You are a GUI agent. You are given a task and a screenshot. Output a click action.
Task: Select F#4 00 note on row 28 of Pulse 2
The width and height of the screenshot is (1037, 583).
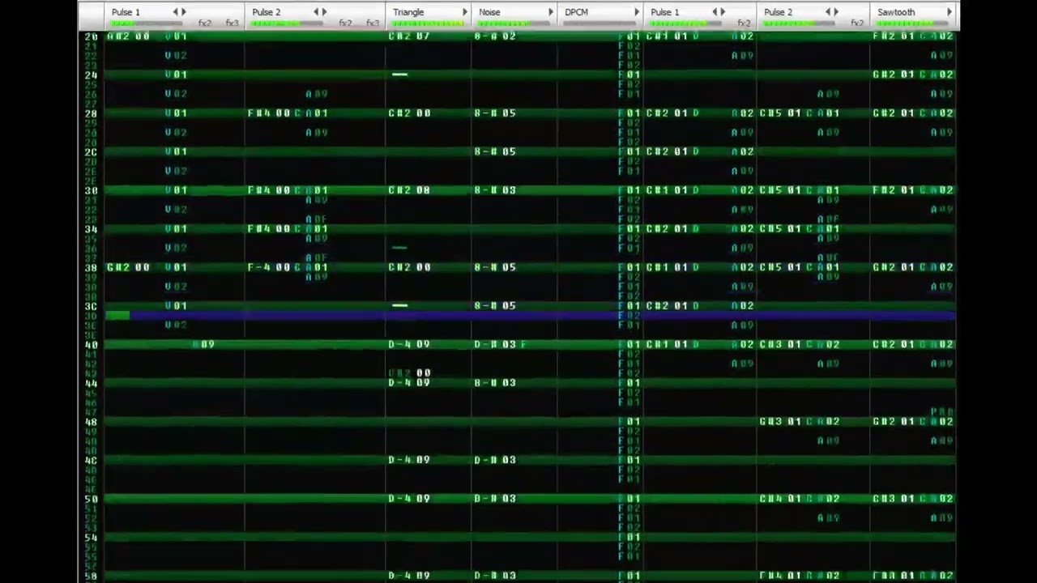click(x=269, y=113)
